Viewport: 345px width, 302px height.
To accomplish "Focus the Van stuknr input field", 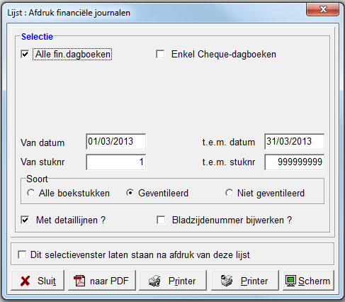I will click(x=116, y=162).
